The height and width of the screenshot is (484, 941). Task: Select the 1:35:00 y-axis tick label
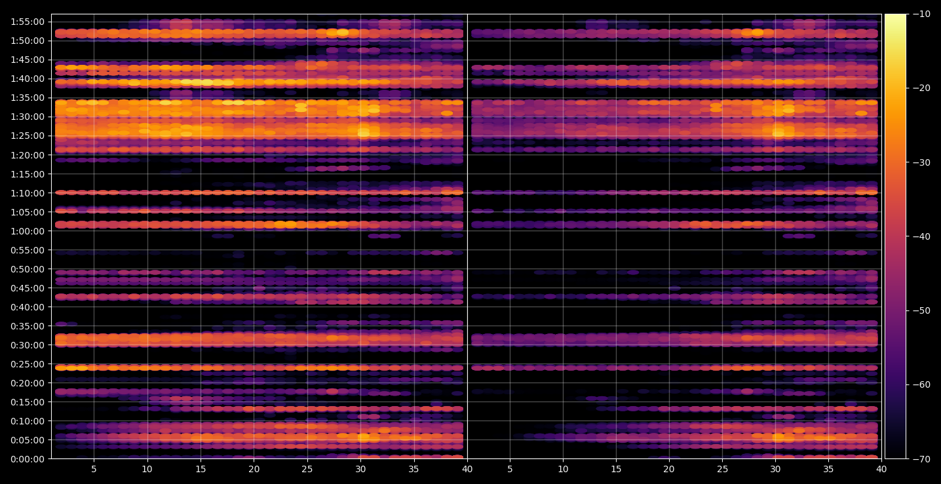28,98
